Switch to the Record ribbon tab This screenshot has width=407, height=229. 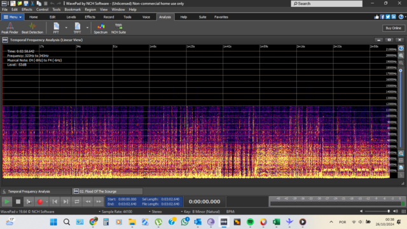point(109,17)
